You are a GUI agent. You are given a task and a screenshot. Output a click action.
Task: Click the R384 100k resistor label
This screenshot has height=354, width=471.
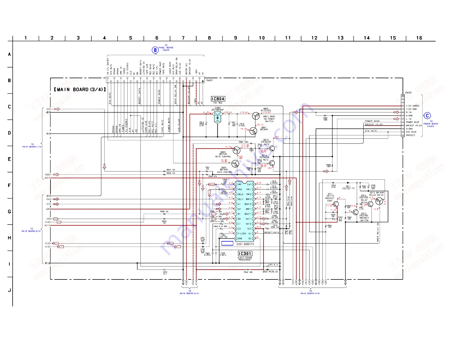[243, 142]
